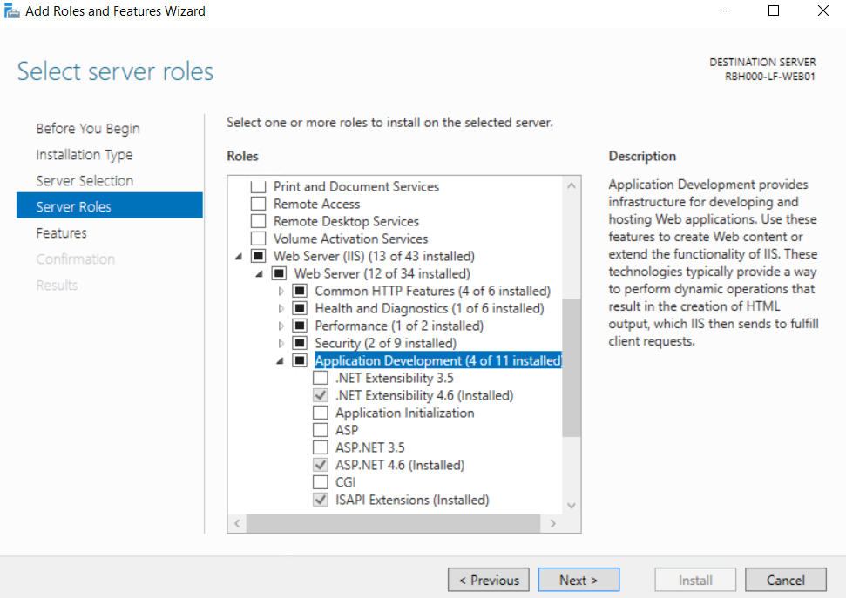The image size is (846, 598).
Task: Click the Cancel button
Action: (786, 580)
